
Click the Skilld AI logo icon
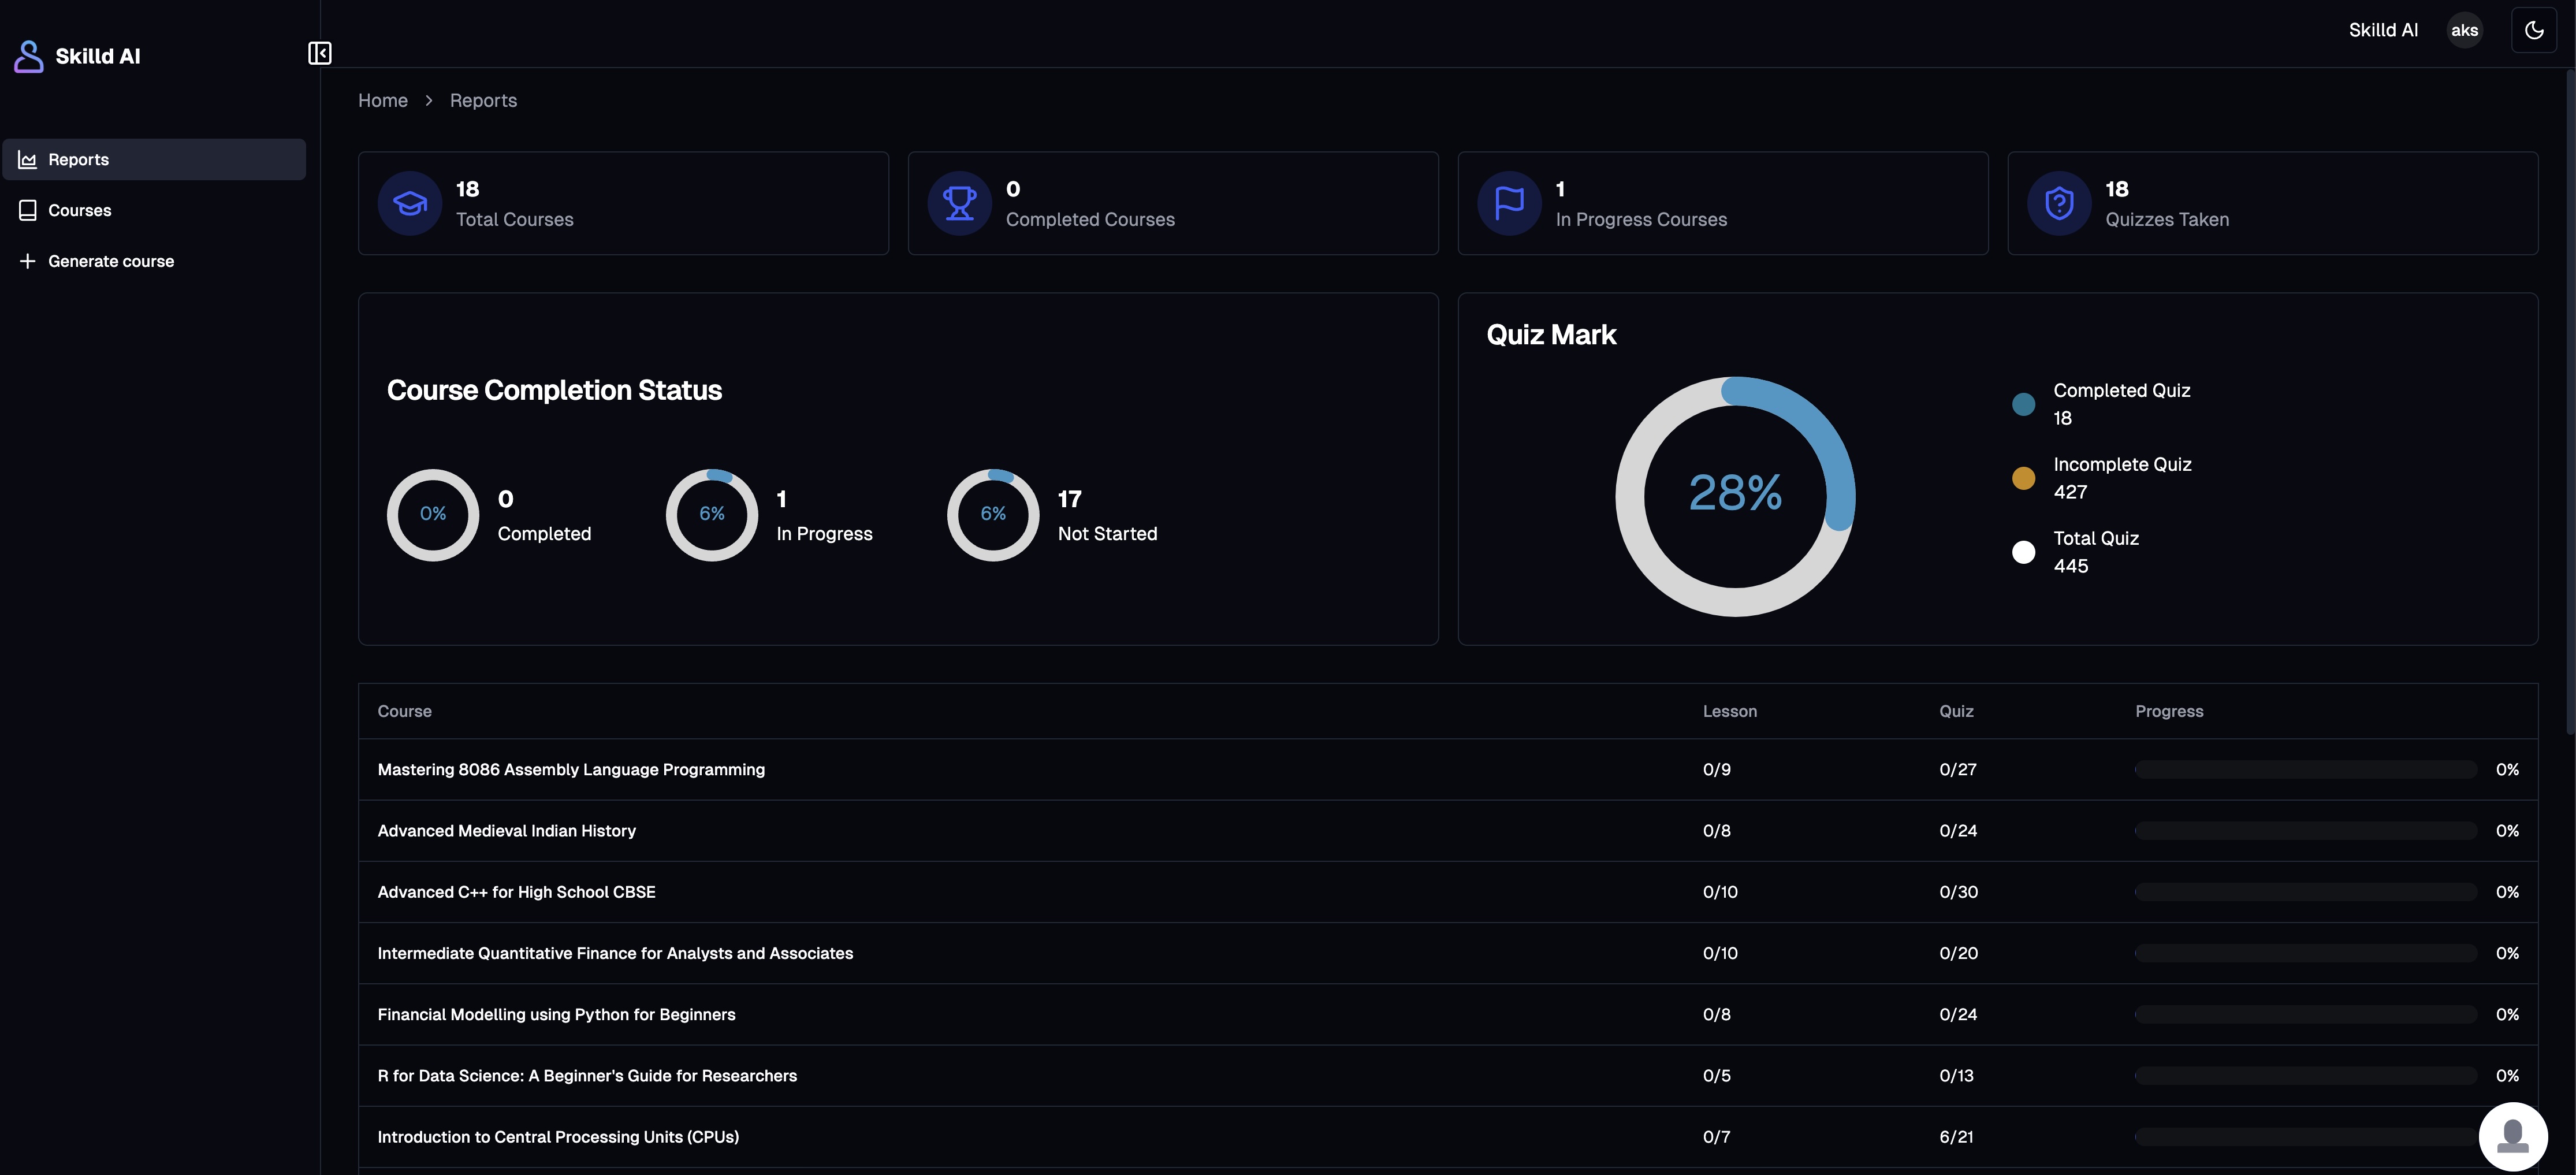29,56
